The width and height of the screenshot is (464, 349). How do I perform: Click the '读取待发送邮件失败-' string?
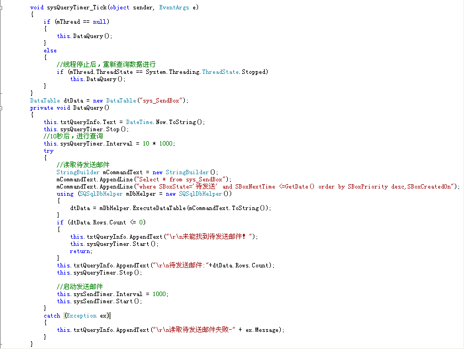202,330
